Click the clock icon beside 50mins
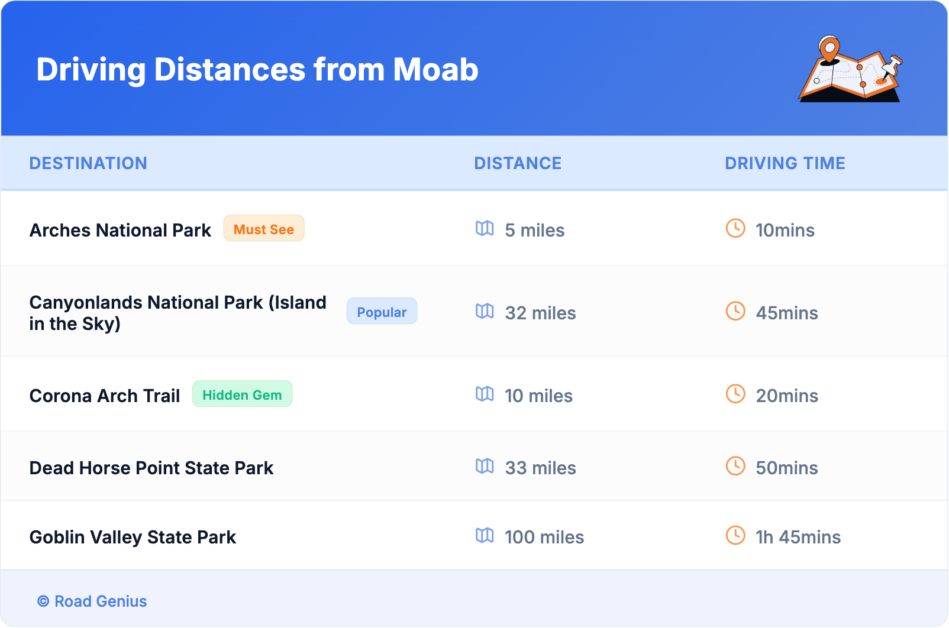This screenshot has width=949, height=628. [x=735, y=466]
